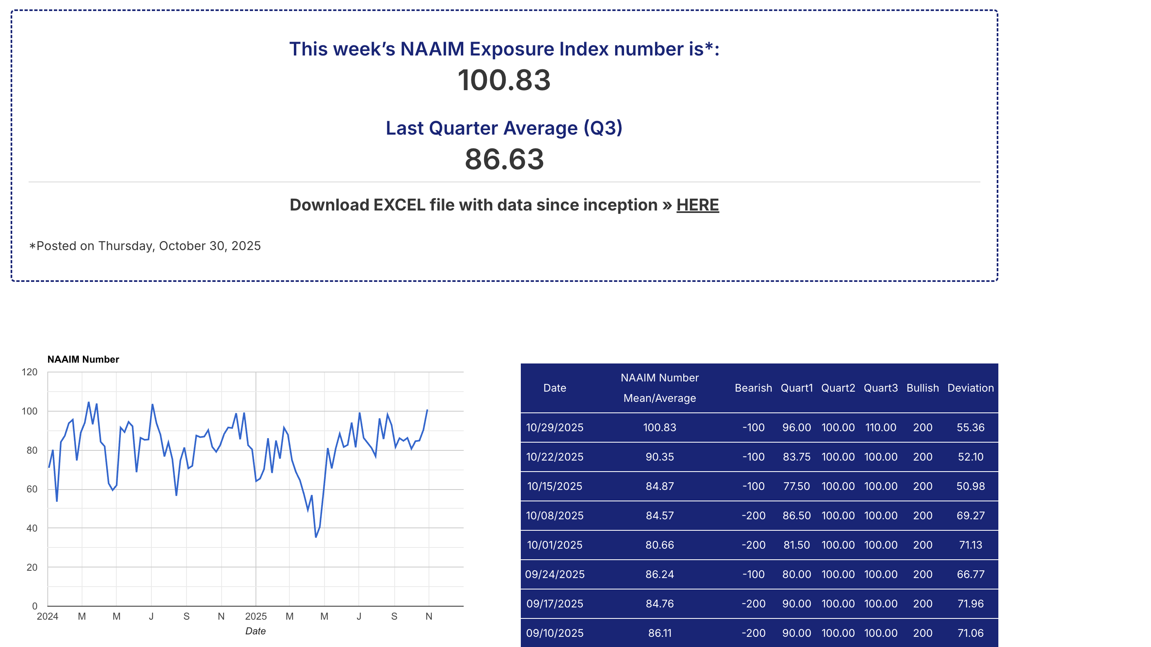Screen dimensions: 1151x647
Task: Click the latest peak on chart line
Action: click(x=427, y=410)
